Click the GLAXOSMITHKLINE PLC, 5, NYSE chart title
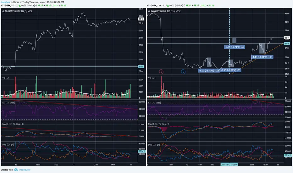 point(17,11)
